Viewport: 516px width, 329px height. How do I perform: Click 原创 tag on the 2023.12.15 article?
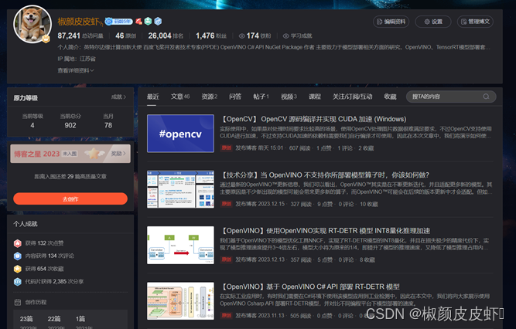point(226,204)
